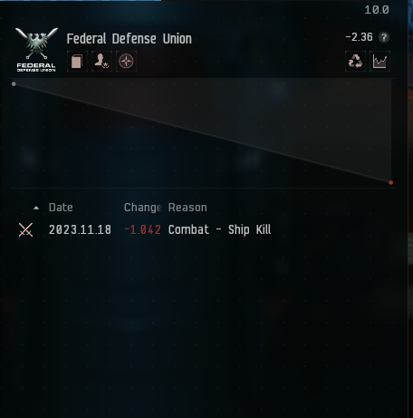This screenshot has height=418, width=413.
Task: Toggle the standings graph chart icon
Action: [x=379, y=62]
